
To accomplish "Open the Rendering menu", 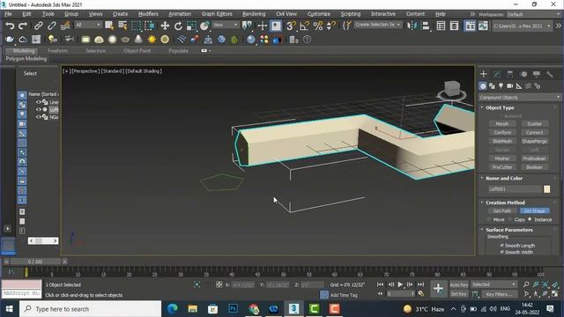I will point(254,14).
